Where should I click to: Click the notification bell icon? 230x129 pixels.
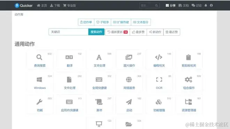click(x=206, y=6)
